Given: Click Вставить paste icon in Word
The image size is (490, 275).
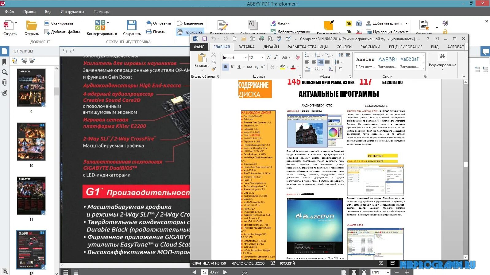Looking at the screenshot, I should (x=202, y=58).
